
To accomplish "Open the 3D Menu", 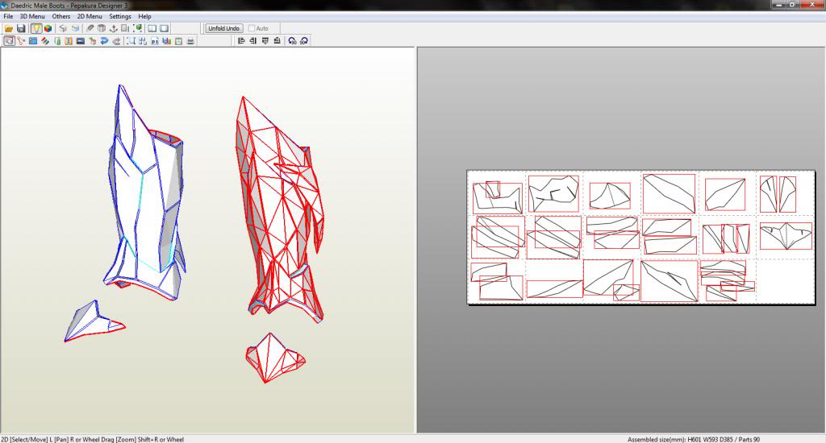I will [x=32, y=16].
